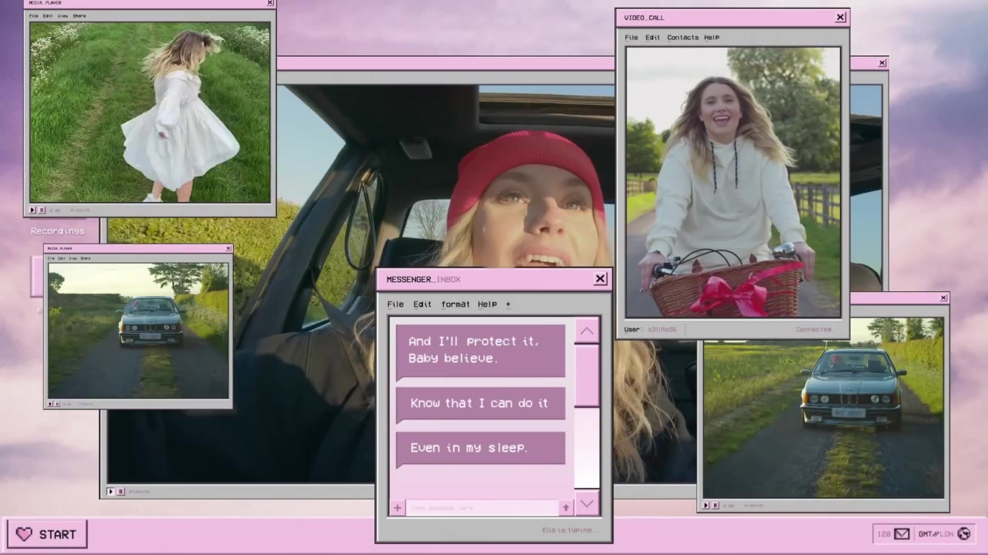Click the "Recordings" desktop label
The image size is (988, 555).
(57, 230)
